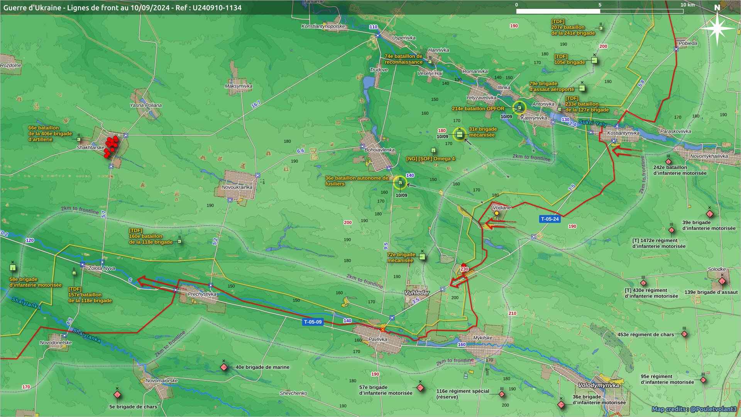The image size is (741, 417).
Task: Click the Paraskoviivka town label
Action: [675, 132]
